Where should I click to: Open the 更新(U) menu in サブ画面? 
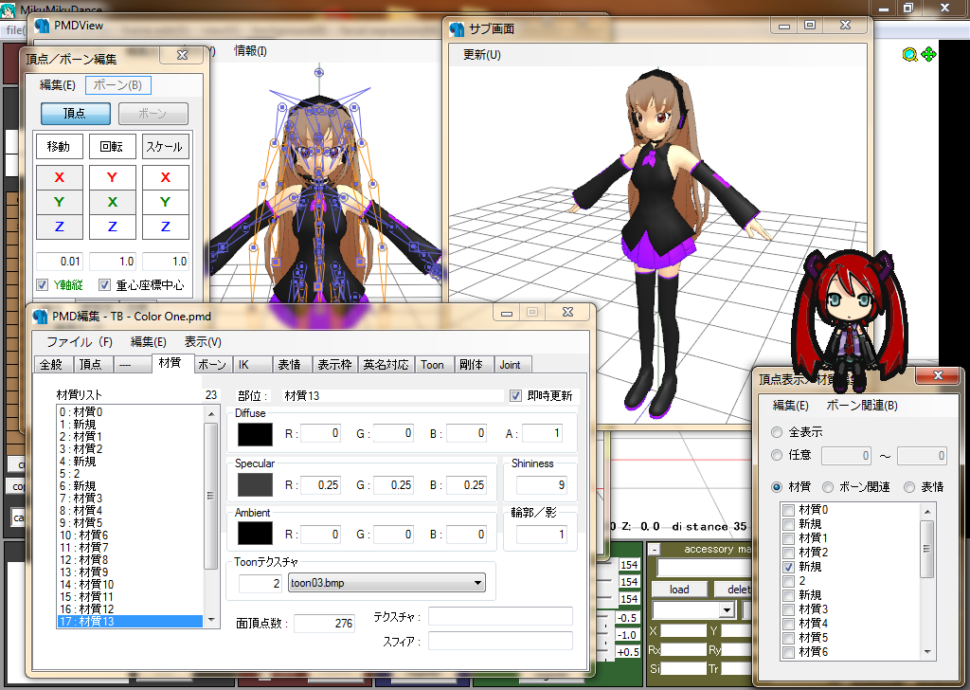pos(482,54)
